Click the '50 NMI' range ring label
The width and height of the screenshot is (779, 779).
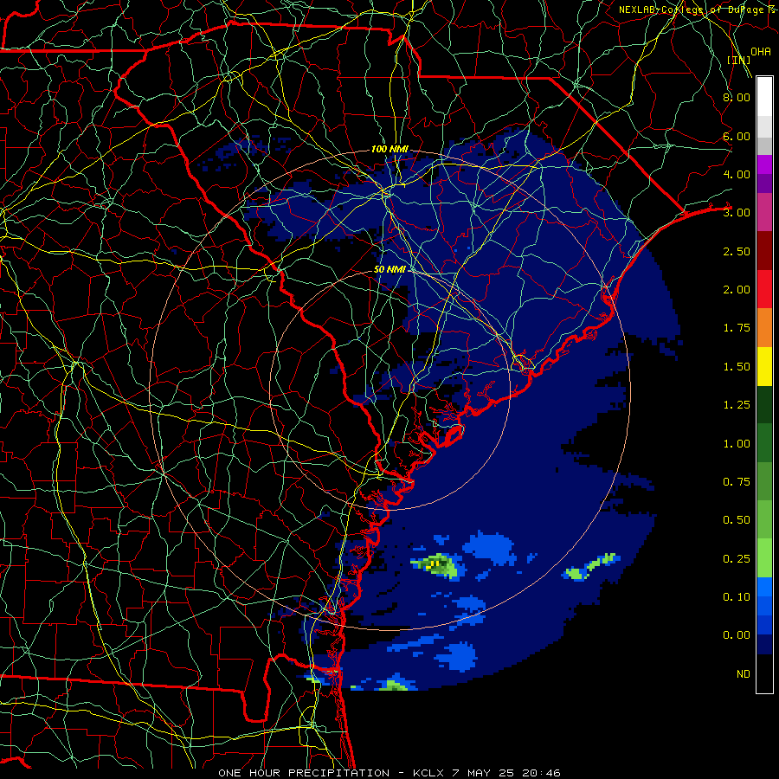click(x=389, y=269)
